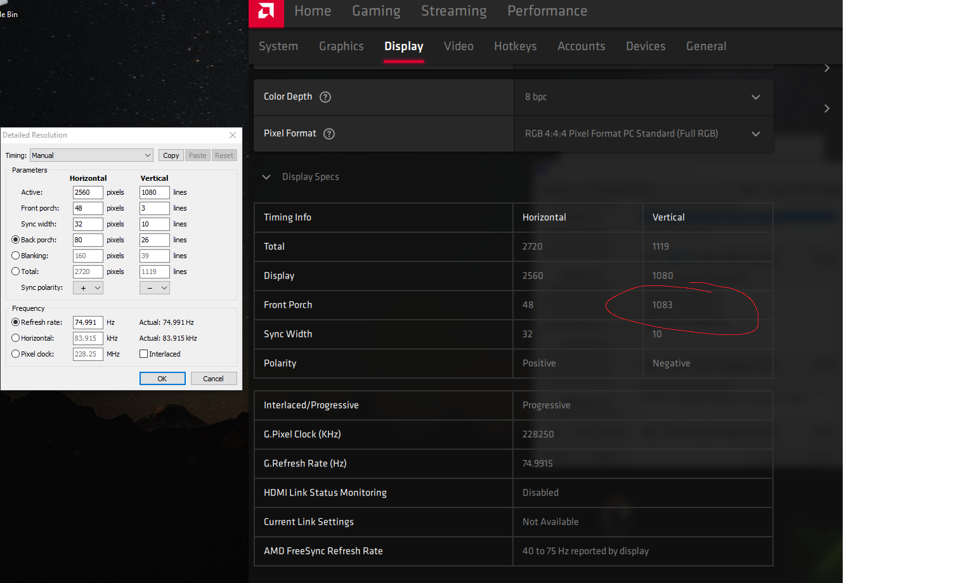Select the Pixel clock radio button
This screenshot has width=974, height=583.
tap(16, 354)
